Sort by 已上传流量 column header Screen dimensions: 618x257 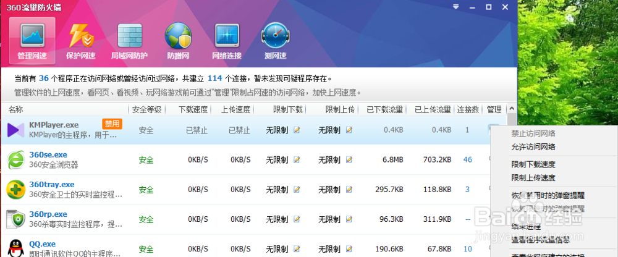[x=433, y=109]
